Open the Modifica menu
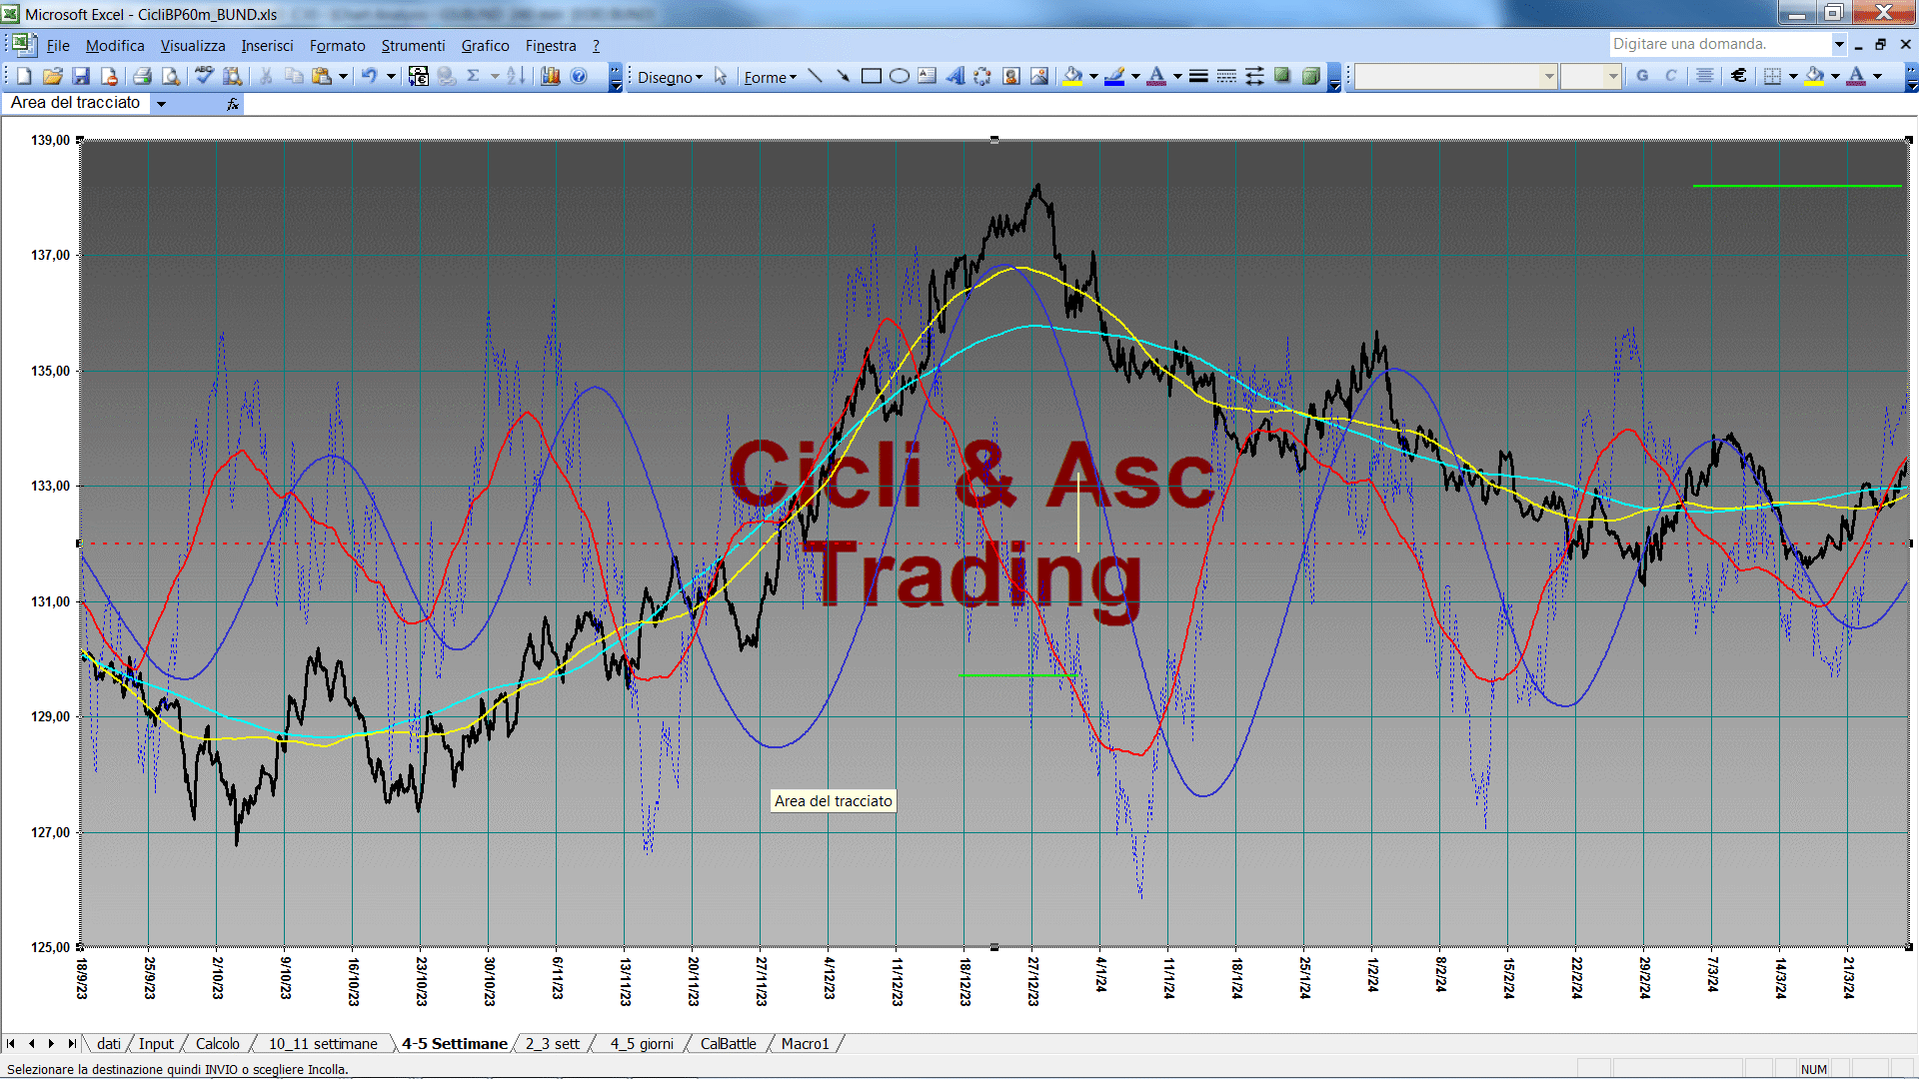The height and width of the screenshot is (1079, 1919). [115, 46]
